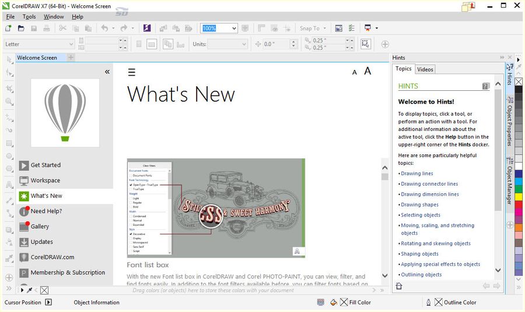Pick the no-color X swatch in palette
The image size is (525, 312).
519,81
